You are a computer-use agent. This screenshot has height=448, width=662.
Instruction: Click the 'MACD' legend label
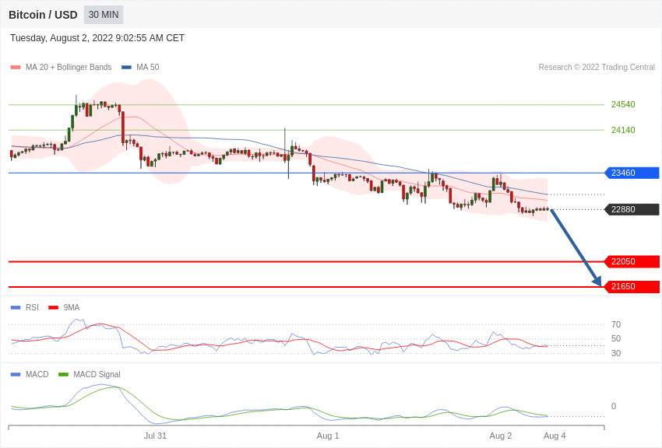pos(37,374)
